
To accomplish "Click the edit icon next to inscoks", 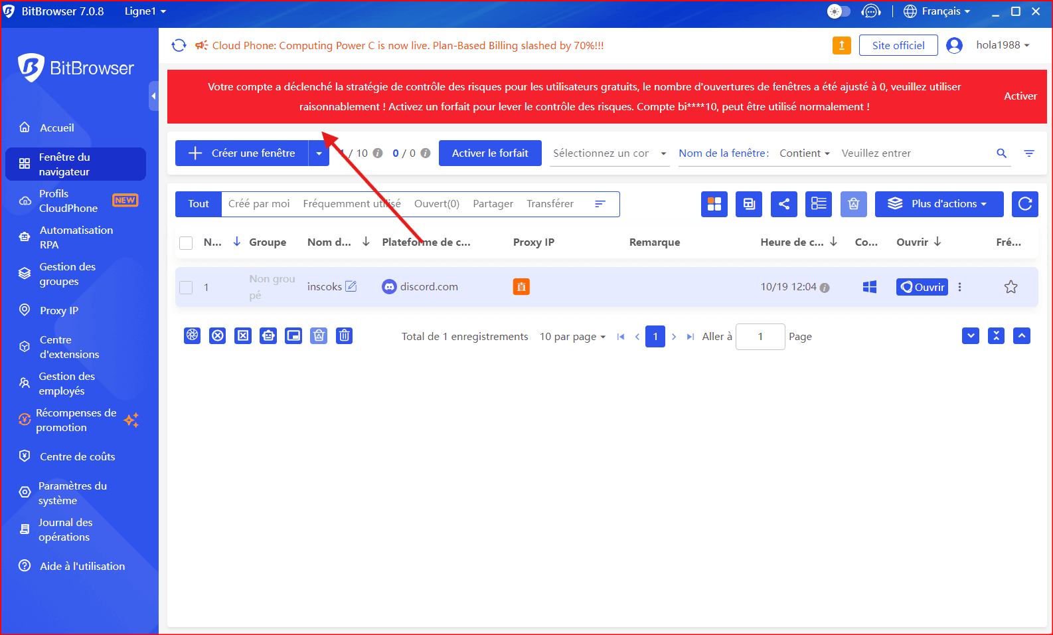I will click(x=351, y=286).
